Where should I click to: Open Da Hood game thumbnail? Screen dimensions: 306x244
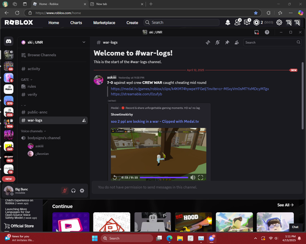(193, 222)
